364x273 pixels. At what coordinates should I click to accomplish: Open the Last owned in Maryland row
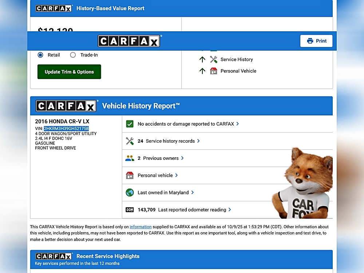[x=163, y=193]
